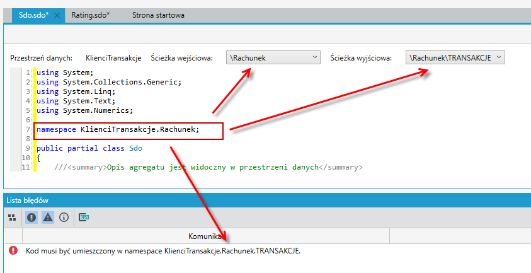The width and height of the screenshot is (531, 273).
Task: Click 'using System.Collections.Generic;' line
Action: pos(109,82)
